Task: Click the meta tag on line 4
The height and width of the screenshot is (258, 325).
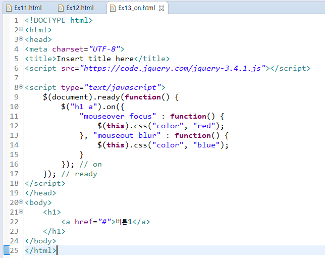Action: [x=75, y=49]
